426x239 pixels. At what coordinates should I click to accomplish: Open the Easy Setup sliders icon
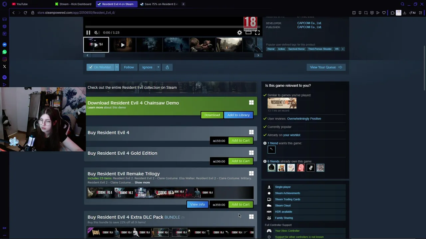click(x=421, y=13)
